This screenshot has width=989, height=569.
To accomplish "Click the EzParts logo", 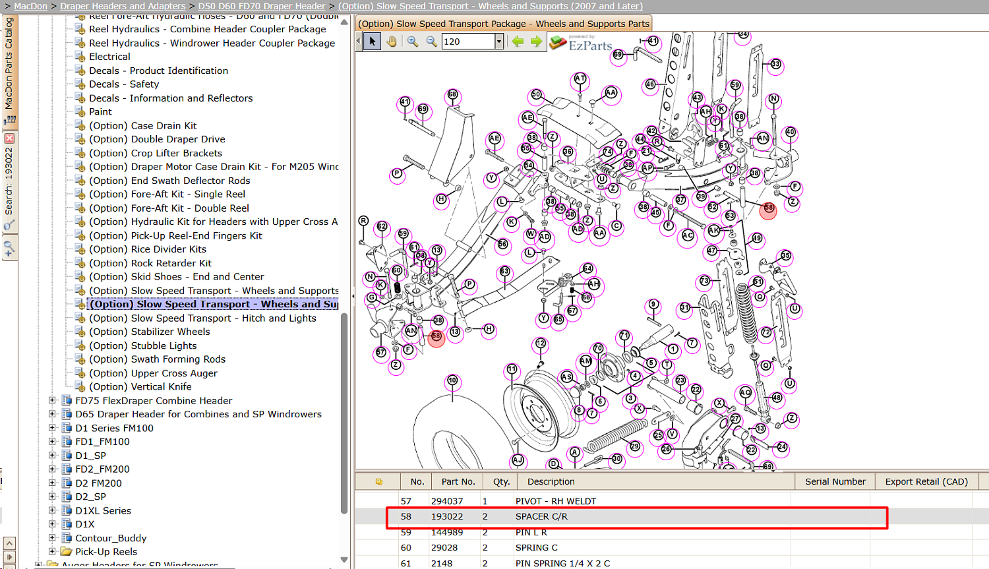I will [581, 44].
